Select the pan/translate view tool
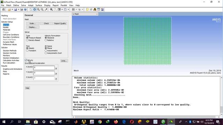 34,9
